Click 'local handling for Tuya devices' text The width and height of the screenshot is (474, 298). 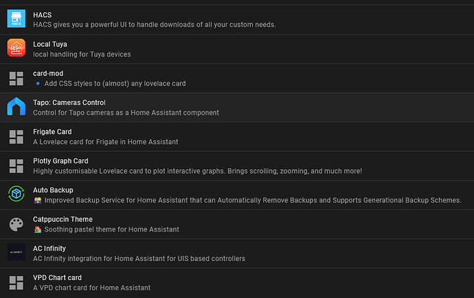click(82, 54)
